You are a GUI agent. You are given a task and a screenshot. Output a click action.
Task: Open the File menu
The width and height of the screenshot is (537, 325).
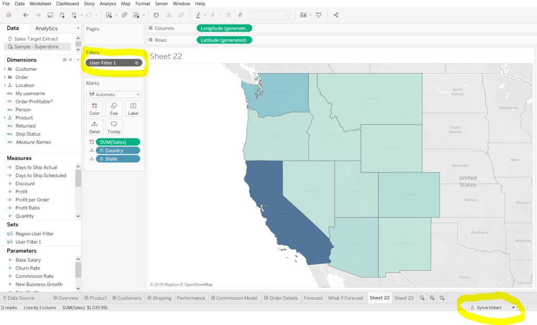click(x=6, y=4)
